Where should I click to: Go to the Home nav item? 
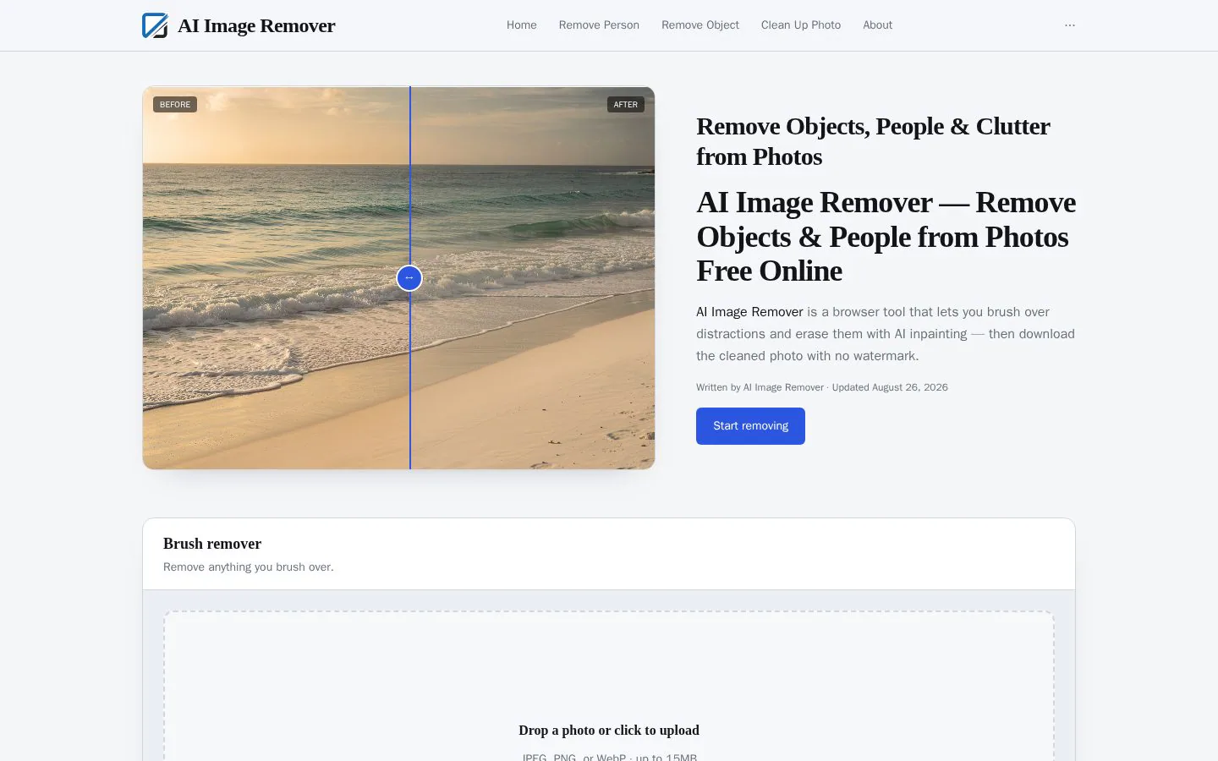tap(522, 25)
